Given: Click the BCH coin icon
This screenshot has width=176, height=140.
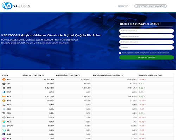Looking at the screenshot, I should [x=4, y=96].
